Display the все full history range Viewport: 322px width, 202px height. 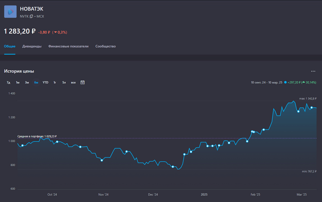73,83
